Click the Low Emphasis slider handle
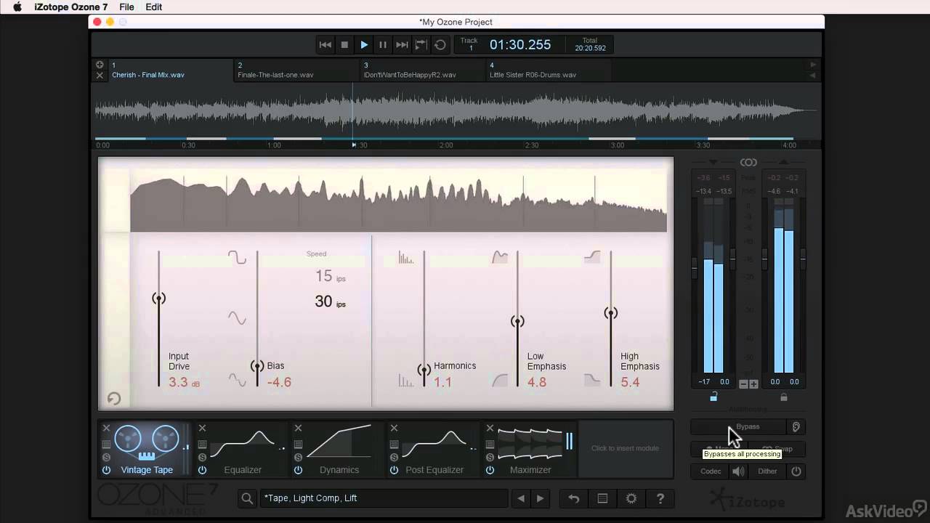The image size is (930, 523). click(x=517, y=321)
